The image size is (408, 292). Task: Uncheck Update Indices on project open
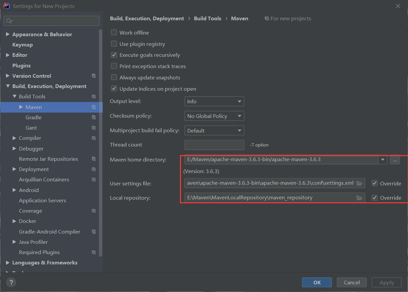[x=114, y=89]
